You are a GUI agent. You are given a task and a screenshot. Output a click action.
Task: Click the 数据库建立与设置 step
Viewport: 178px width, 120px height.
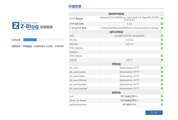pos(43,46)
